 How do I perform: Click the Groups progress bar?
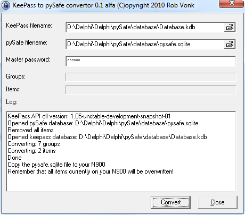(x=151, y=77)
